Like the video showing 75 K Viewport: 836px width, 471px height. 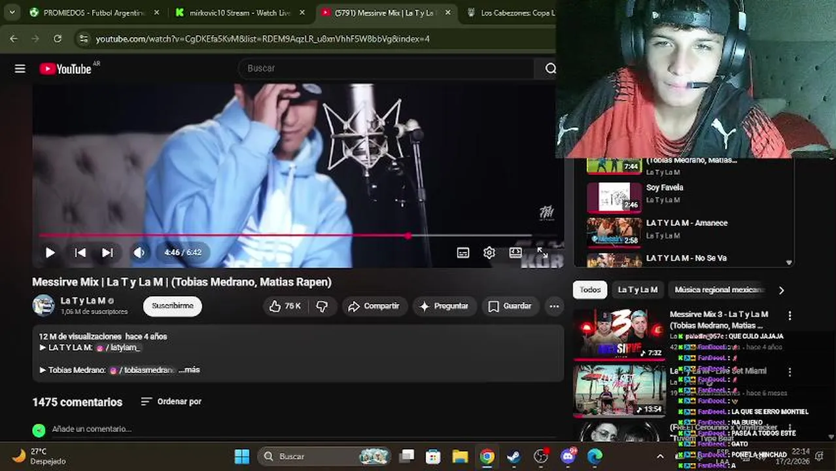[x=285, y=306]
